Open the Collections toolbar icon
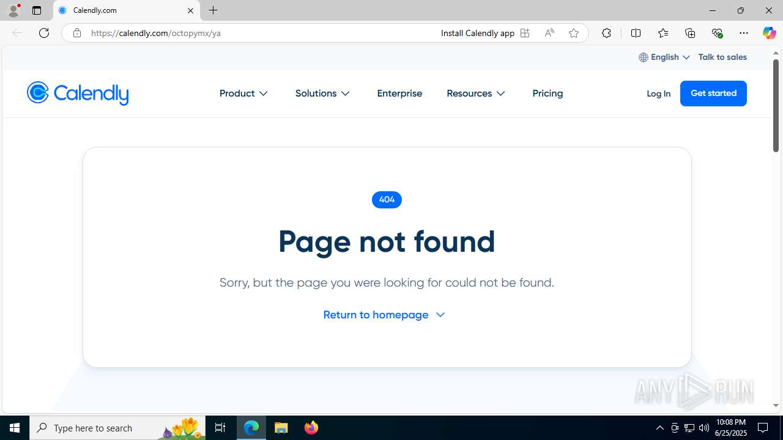Viewport: 783px width, 440px height. pos(690,33)
